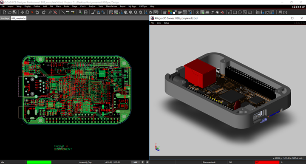The height and width of the screenshot is (164, 306).
Task: Open the four-colored-squares Color dialog icon
Action: coord(170,12)
